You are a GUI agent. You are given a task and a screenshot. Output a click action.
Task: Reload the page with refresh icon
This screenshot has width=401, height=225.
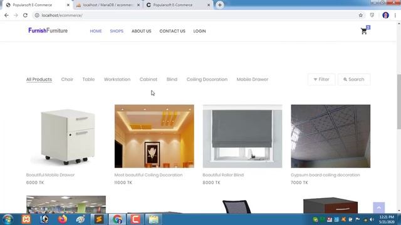click(x=25, y=15)
